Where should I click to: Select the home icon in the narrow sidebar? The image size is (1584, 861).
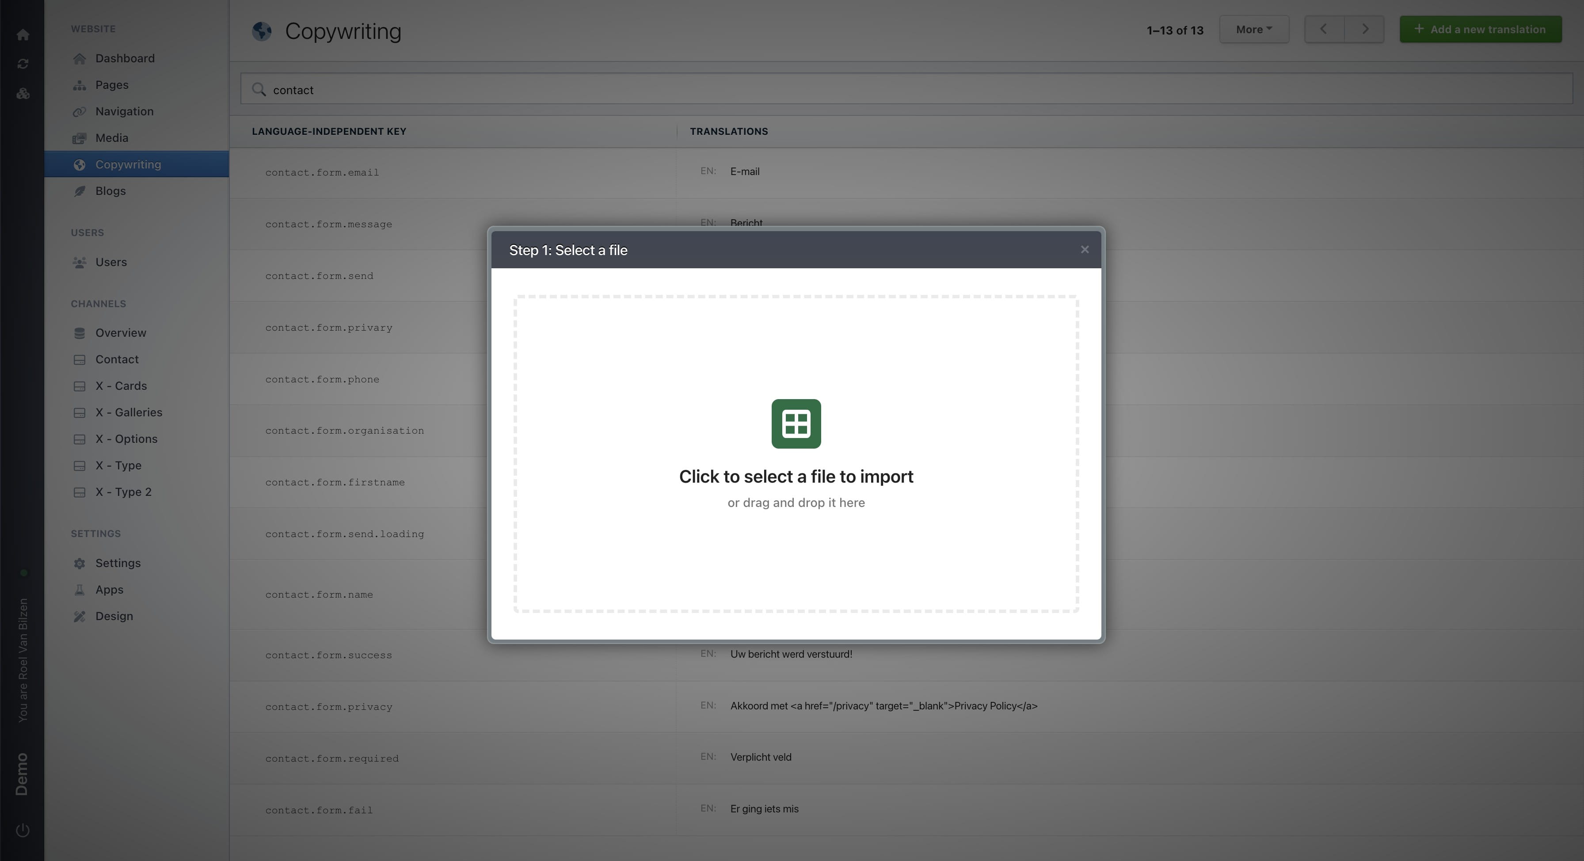click(23, 34)
